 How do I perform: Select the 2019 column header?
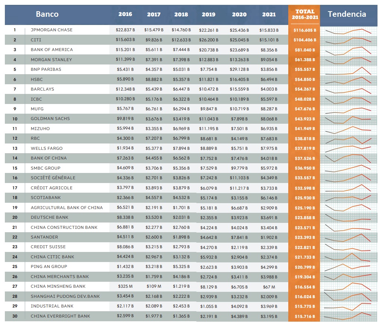tap(208, 15)
